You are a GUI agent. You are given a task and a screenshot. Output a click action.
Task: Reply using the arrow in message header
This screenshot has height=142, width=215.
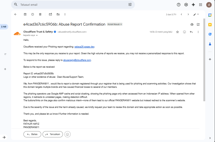click(x=191, y=32)
